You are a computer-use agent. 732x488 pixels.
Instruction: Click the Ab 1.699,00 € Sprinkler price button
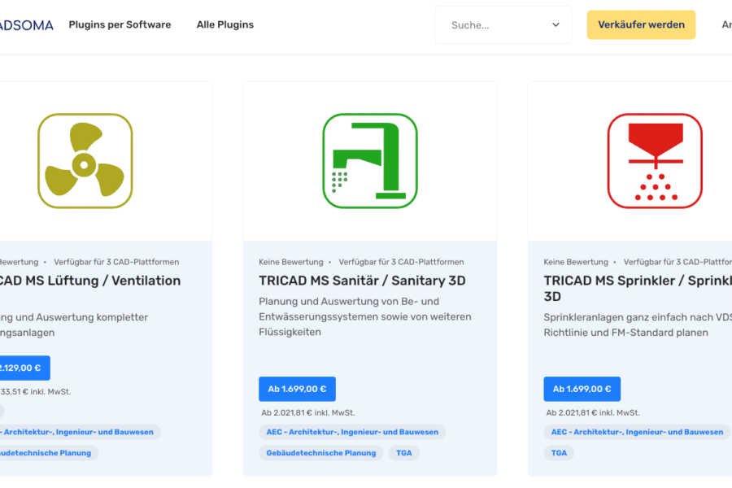[582, 389]
